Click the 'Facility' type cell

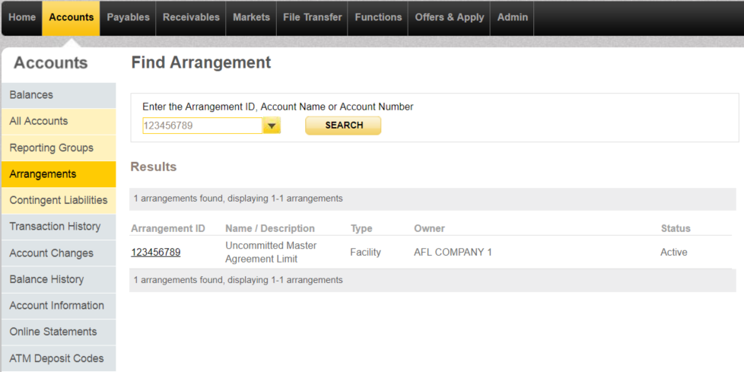[365, 253]
